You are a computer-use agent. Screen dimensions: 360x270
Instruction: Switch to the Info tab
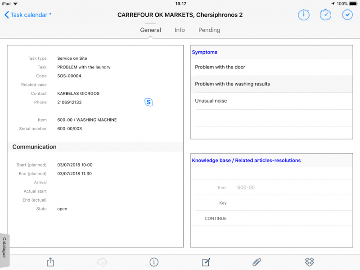point(180,30)
